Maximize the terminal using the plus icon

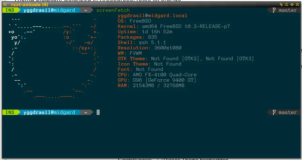[x=292, y=4]
